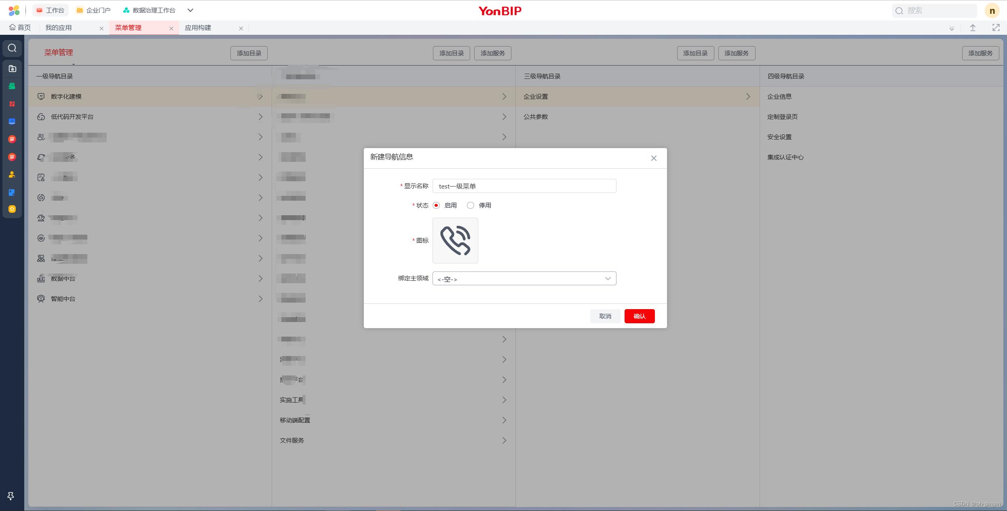Click the colorful YonBIP logo at top left

point(14,10)
